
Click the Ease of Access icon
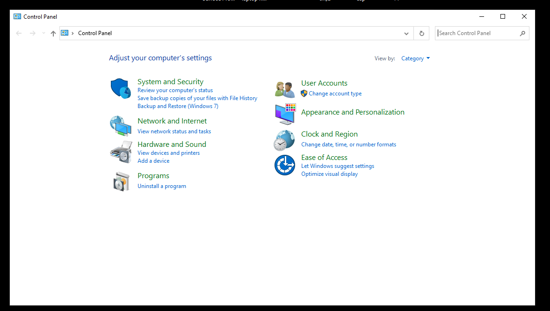[284, 165]
